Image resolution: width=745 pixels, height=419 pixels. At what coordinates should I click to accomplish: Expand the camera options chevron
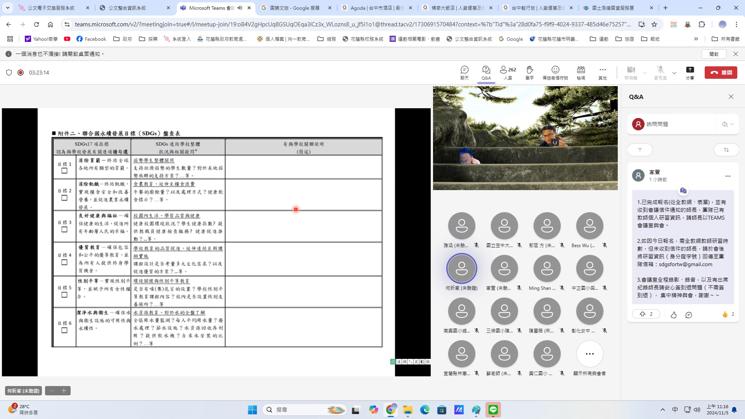(645, 73)
